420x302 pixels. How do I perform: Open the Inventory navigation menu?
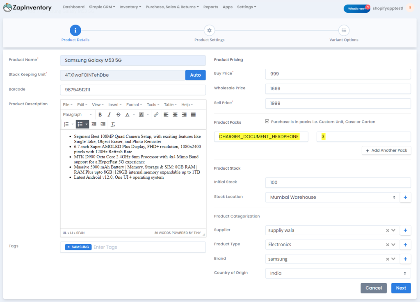(130, 7)
